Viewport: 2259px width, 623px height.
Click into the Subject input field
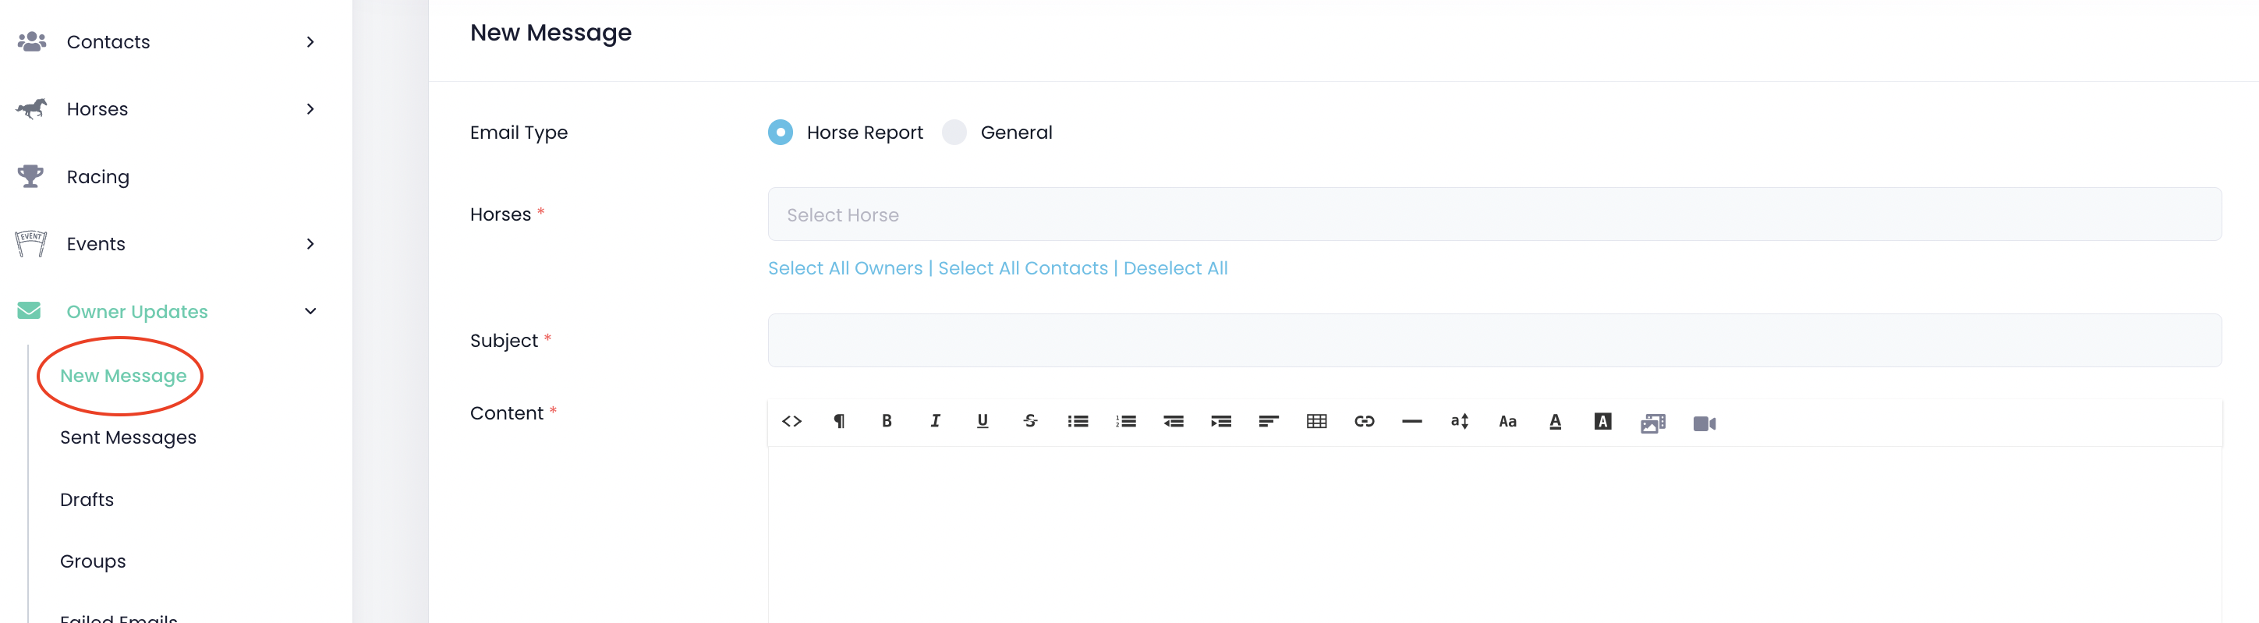pos(1493,341)
